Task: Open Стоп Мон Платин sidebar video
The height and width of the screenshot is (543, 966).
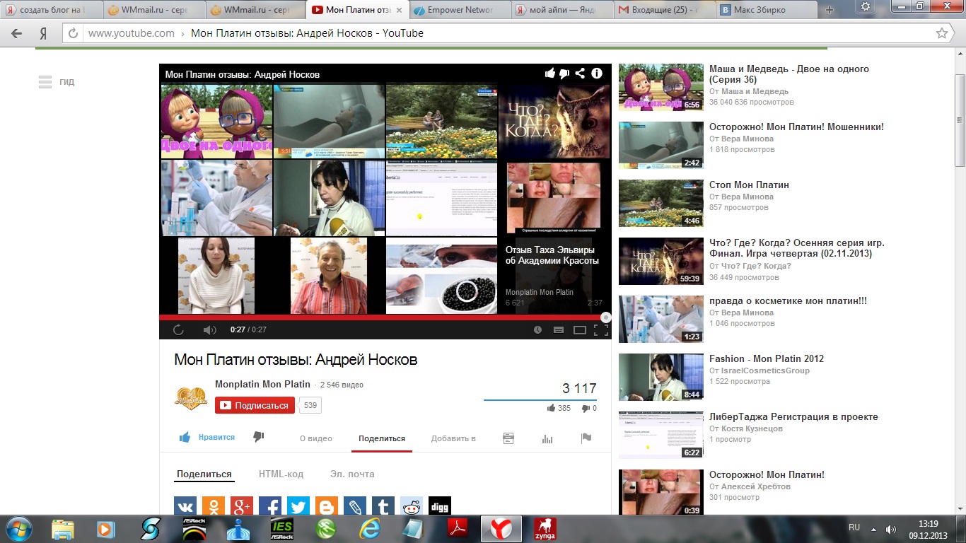Action: [749, 185]
